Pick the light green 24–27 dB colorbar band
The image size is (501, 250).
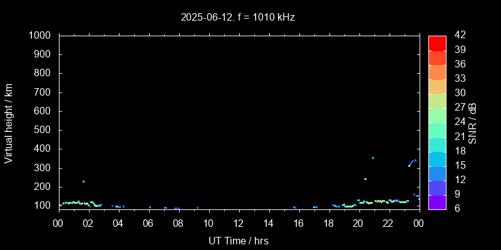pyautogui.click(x=437, y=115)
